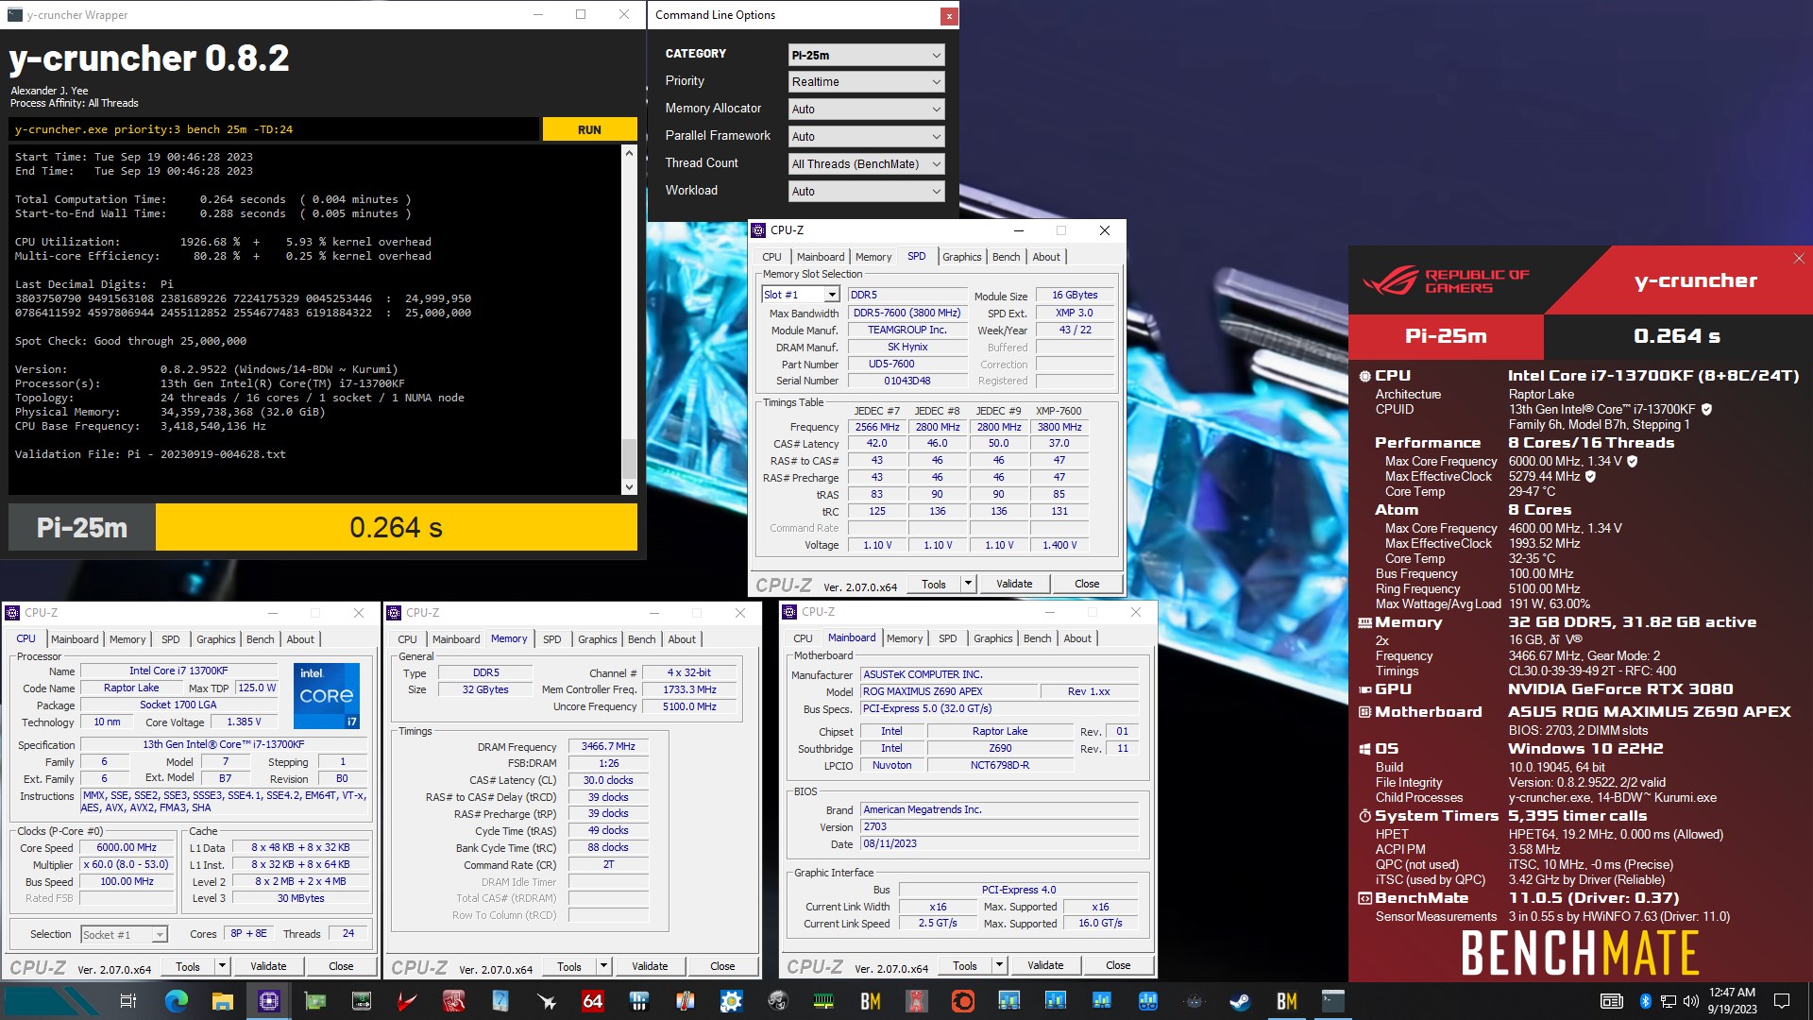Click the Bluetooth tray icon
Screen dimensions: 1813x1020
[1645, 1001]
